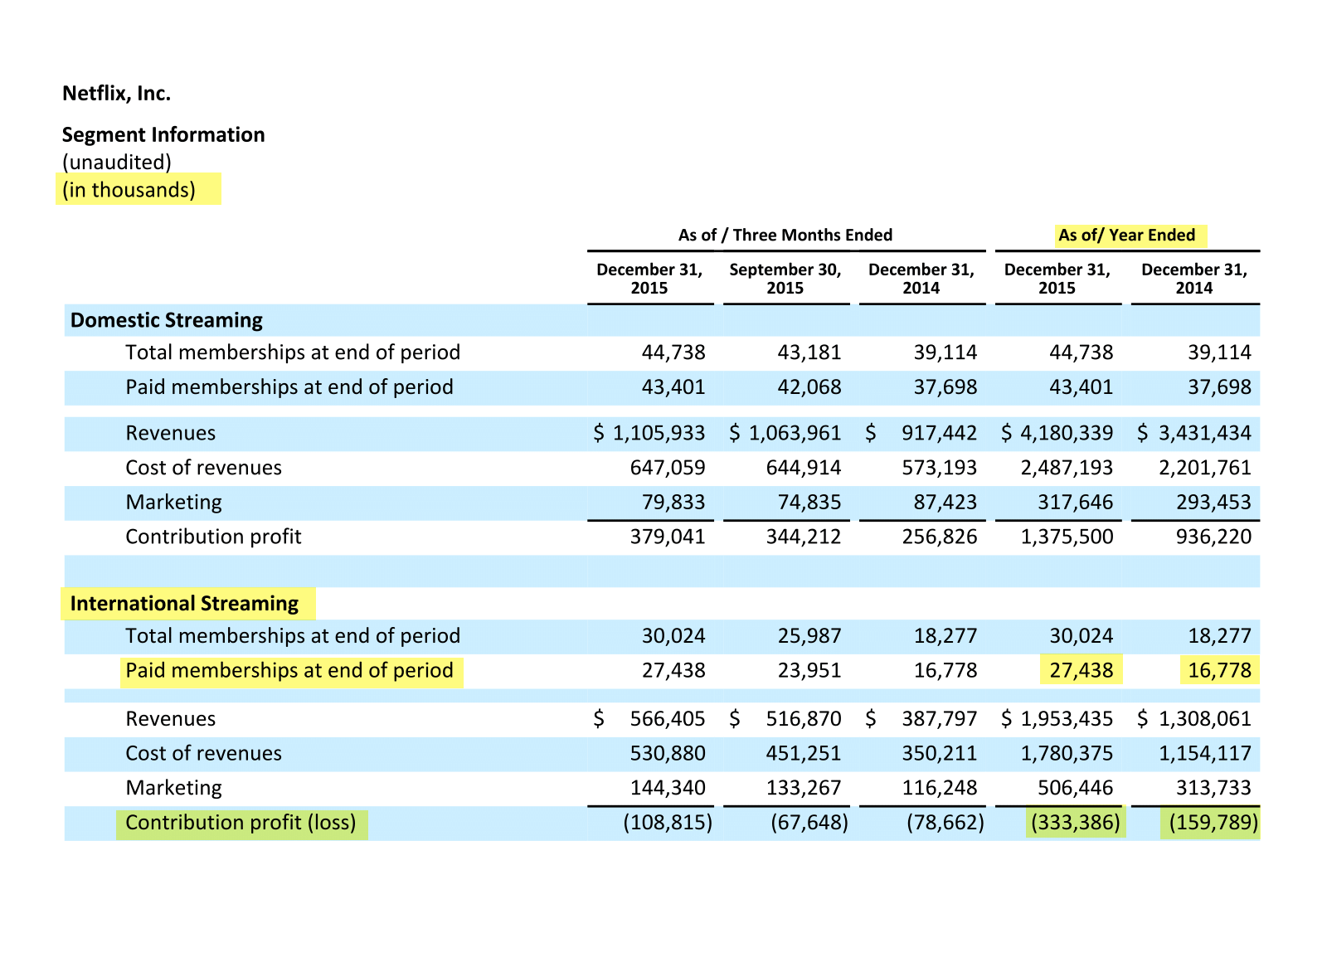Image resolution: width=1327 pixels, height=972 pixels.
Task: Select cost of revenues value 644,914
Action: pyautogui.click(x=804, y=468)
